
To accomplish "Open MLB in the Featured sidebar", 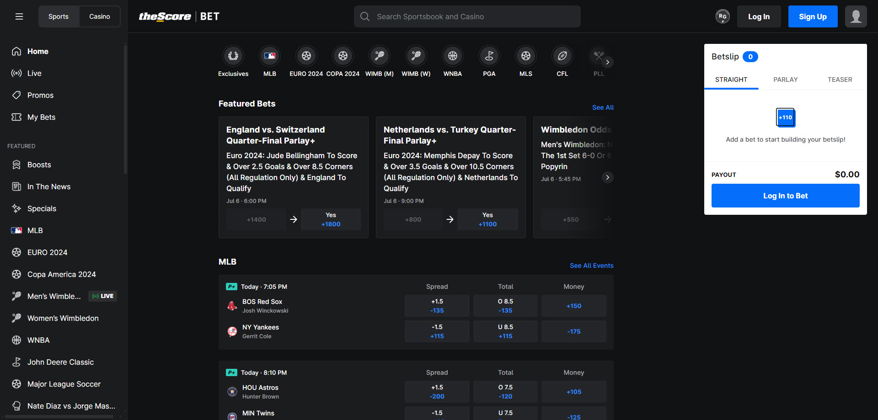I will click(62, 230).
